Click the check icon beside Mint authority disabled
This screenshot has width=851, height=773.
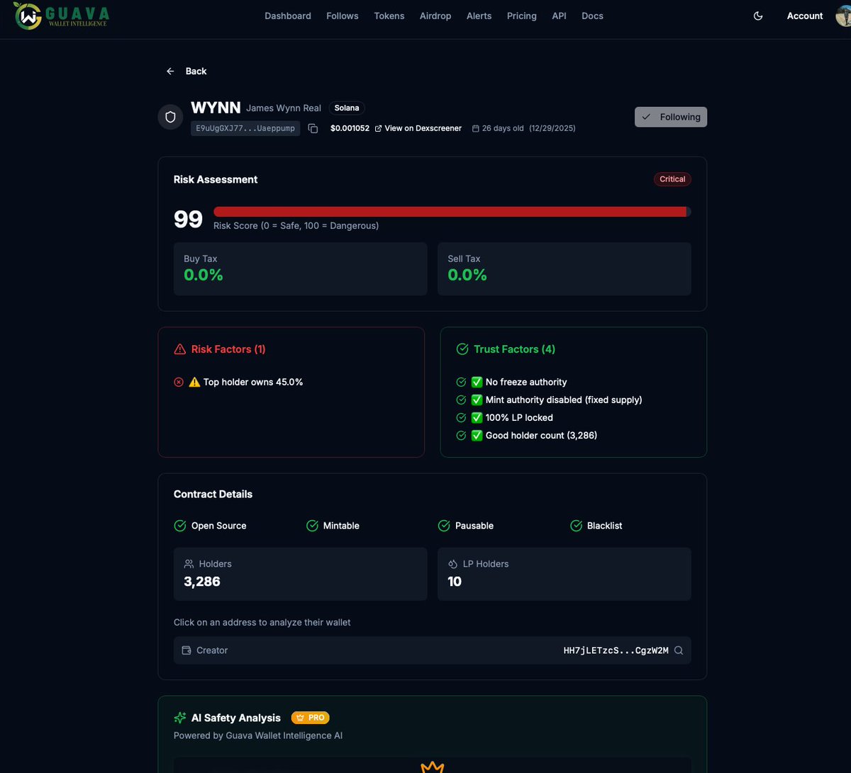461,400
